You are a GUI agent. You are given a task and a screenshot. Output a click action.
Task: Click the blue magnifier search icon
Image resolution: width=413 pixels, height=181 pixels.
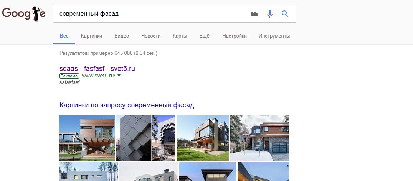point(285,14)
